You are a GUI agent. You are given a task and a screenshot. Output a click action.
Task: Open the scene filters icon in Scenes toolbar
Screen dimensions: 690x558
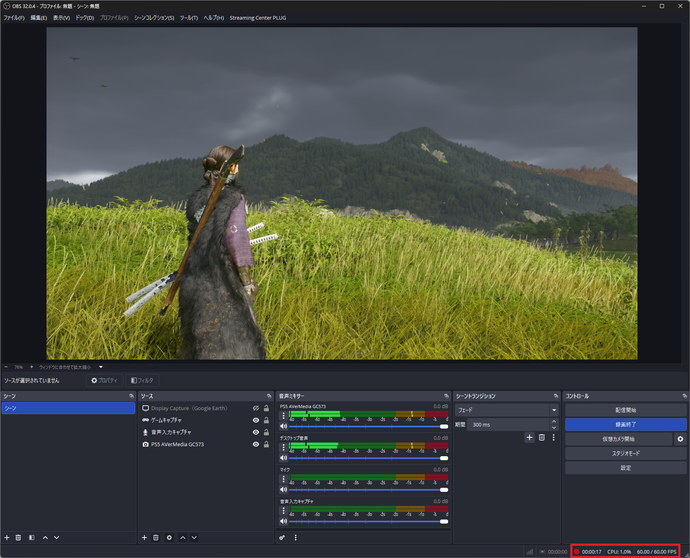click(x=32, y=538)
